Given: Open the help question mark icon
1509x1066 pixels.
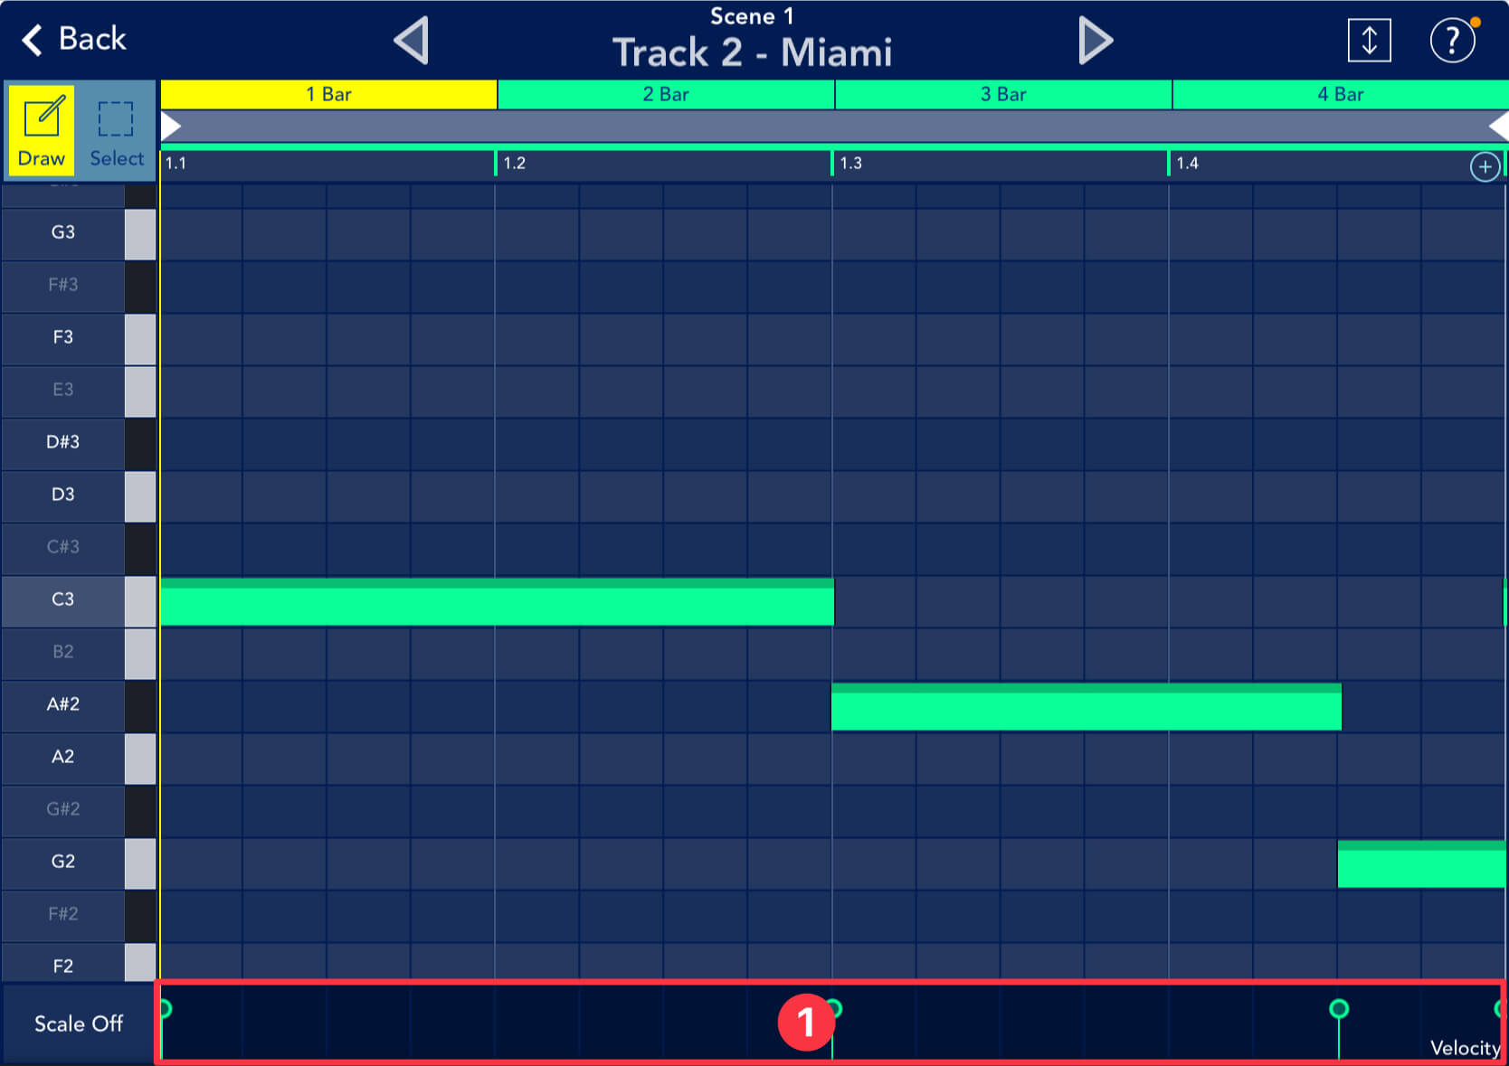Looking at the screenshot, I should pyautogui.click(x=1452, y=41).
